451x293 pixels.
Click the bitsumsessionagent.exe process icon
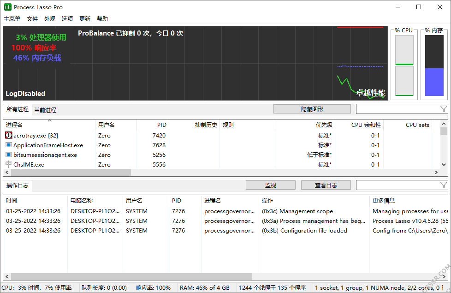tap(9, 155)
